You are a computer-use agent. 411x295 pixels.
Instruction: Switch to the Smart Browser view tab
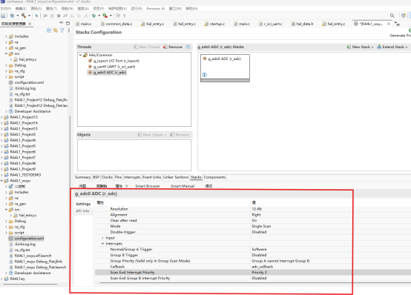[x=148, y=186]
